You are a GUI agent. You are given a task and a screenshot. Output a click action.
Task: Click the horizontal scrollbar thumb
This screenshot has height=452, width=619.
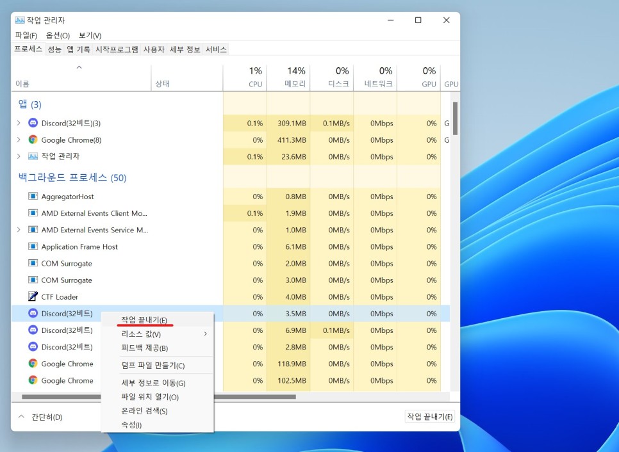click(159, 396)
